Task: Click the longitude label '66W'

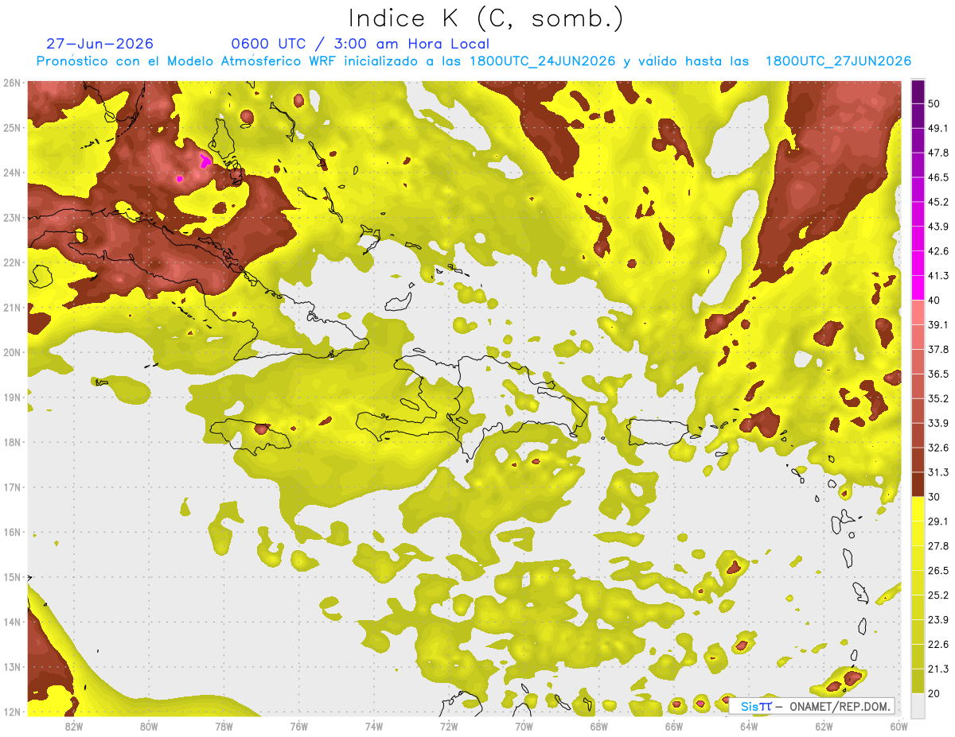Action: coord(673,727)
